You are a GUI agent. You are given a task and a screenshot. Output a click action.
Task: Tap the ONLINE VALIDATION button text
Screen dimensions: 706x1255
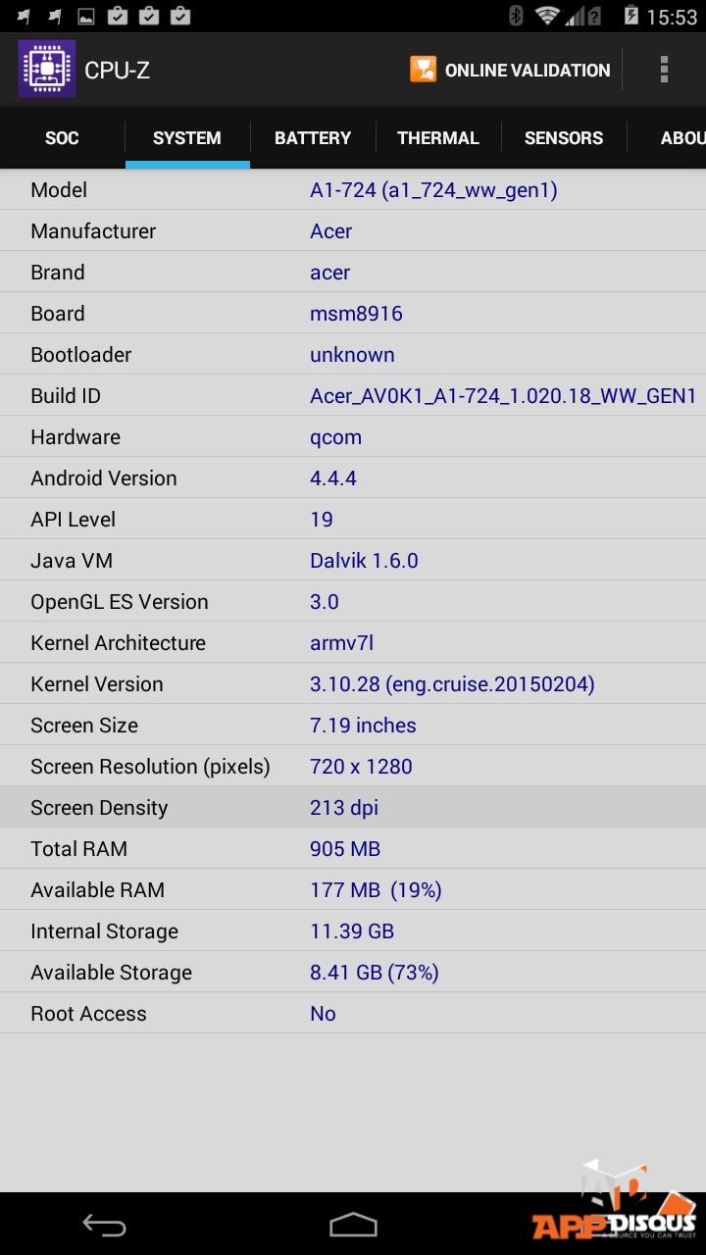click(528, 71)
